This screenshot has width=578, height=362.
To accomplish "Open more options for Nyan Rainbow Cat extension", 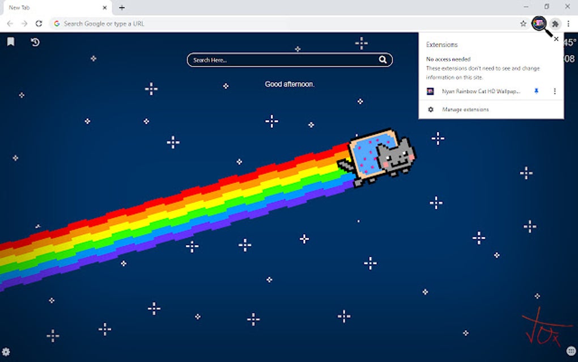I will (x=554, y=91).
